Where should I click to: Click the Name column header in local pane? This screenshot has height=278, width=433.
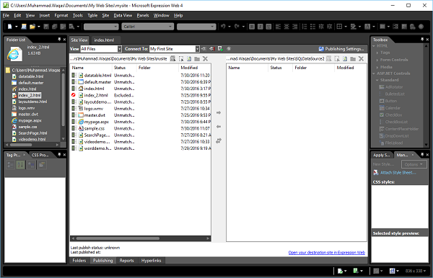pos(91,68)
